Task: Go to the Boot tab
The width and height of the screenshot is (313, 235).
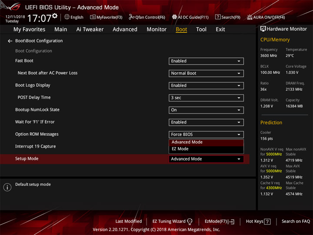Action: pyautogui.click(x=181, y=30)
